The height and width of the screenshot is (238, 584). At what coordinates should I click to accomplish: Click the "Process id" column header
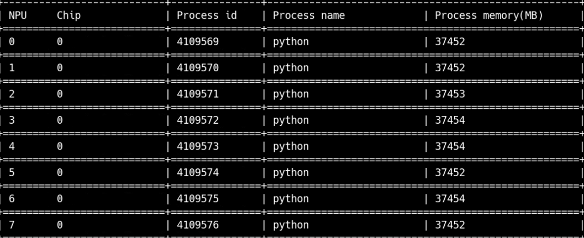206,15
